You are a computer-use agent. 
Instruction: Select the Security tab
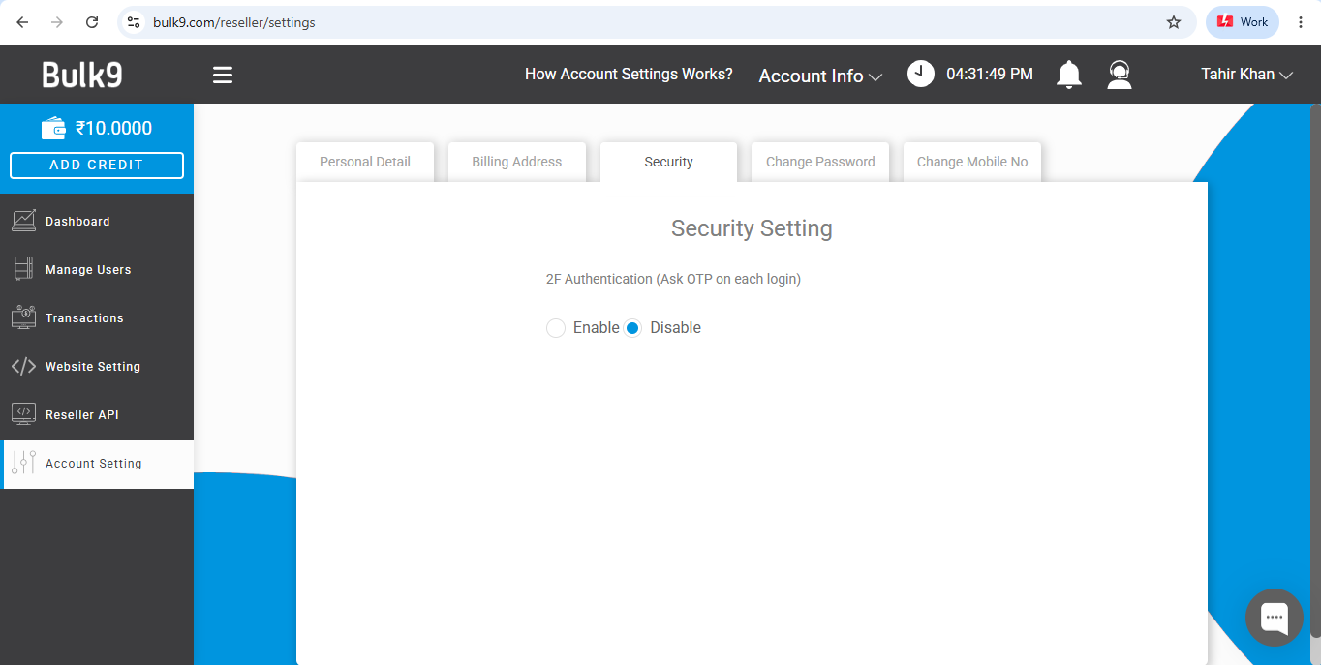[668, 162]
